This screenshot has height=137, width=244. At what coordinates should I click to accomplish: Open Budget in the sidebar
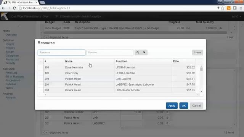tap(10, 52)
